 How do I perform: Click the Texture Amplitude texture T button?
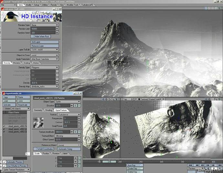pyautogui.click(x=79, y=132)
